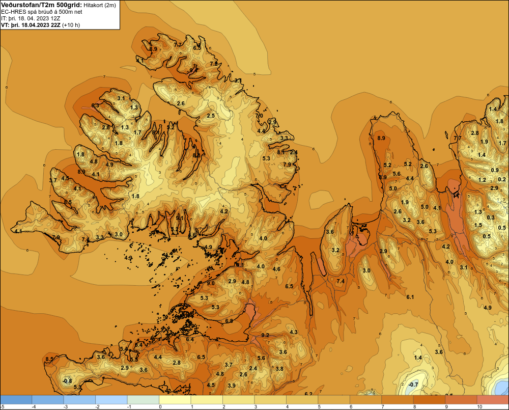Select the EC-HRES spá brúuð á 500m net line
Viewport: 509px width, 410px height.
click(x=42, y=12)
